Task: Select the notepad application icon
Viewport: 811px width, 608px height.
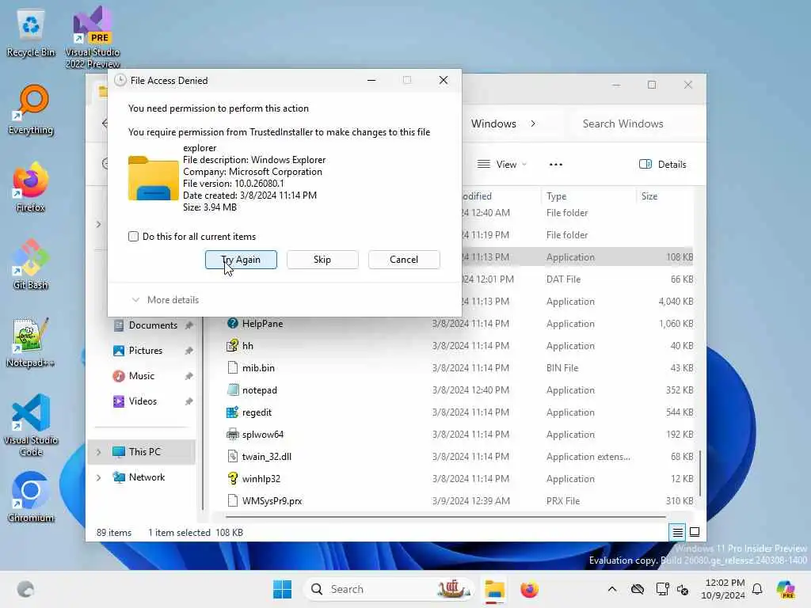Action: point(233,389)
